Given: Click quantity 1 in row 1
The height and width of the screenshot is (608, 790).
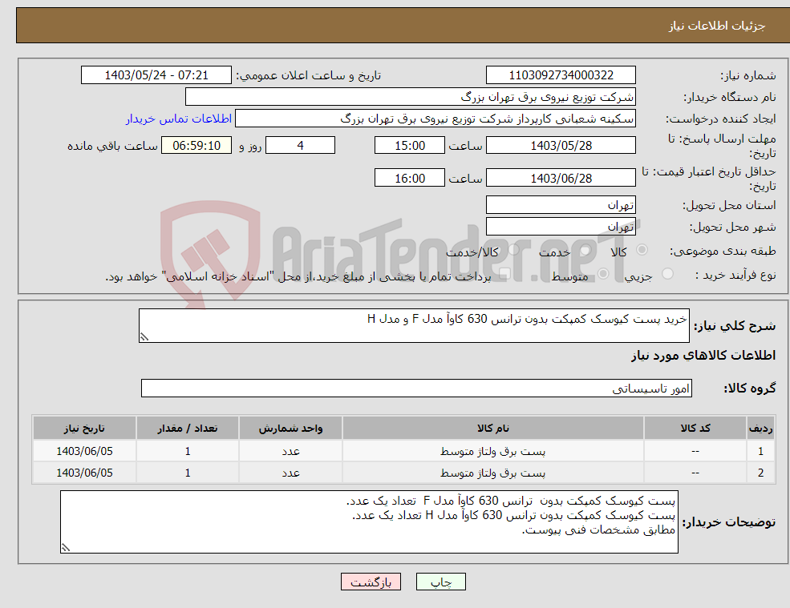Looking at the screenshot, I should [188, 452].
